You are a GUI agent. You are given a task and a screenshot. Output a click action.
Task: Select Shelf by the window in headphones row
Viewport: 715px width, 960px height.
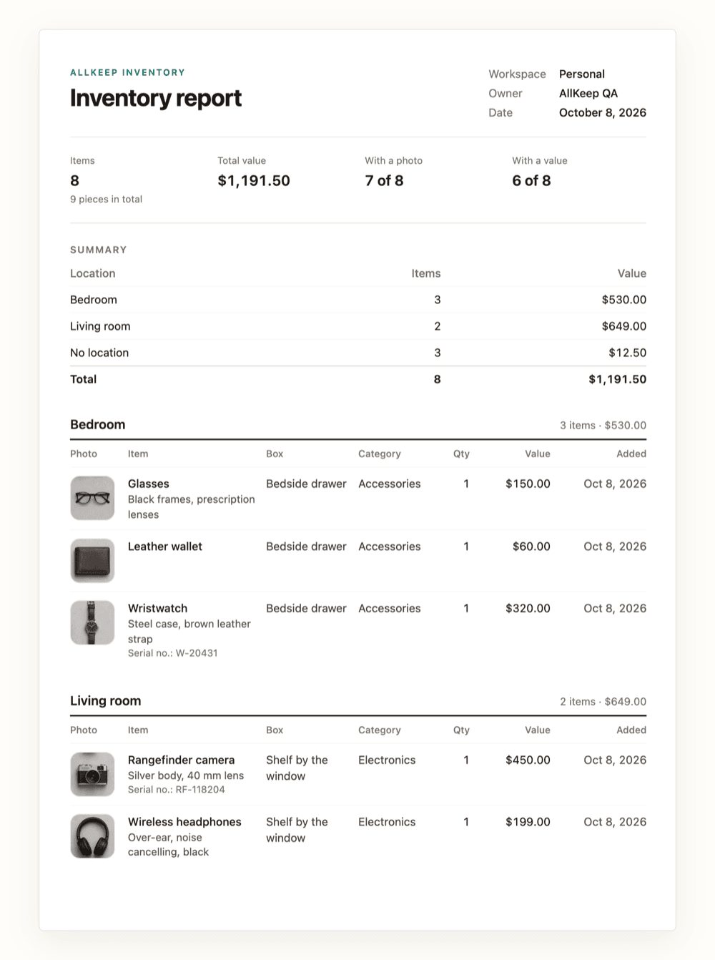(x=297, y=830)
